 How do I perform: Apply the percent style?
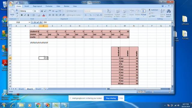click(x=91, y=15)
